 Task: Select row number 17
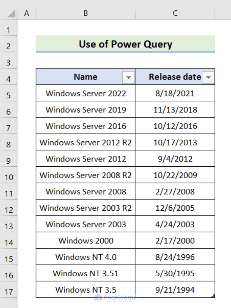click(x=9, y=289)
